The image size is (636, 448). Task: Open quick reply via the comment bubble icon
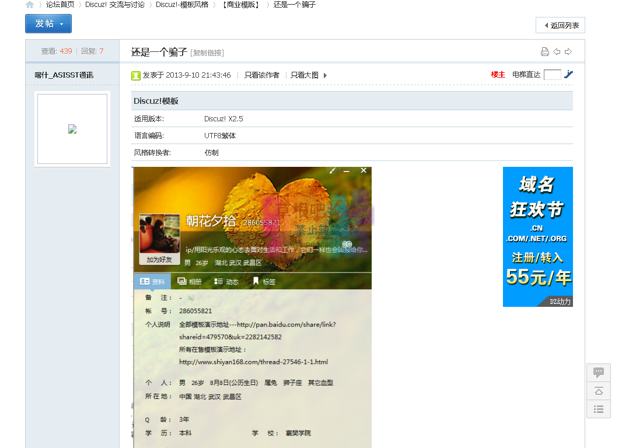click(x=598, y=373)
